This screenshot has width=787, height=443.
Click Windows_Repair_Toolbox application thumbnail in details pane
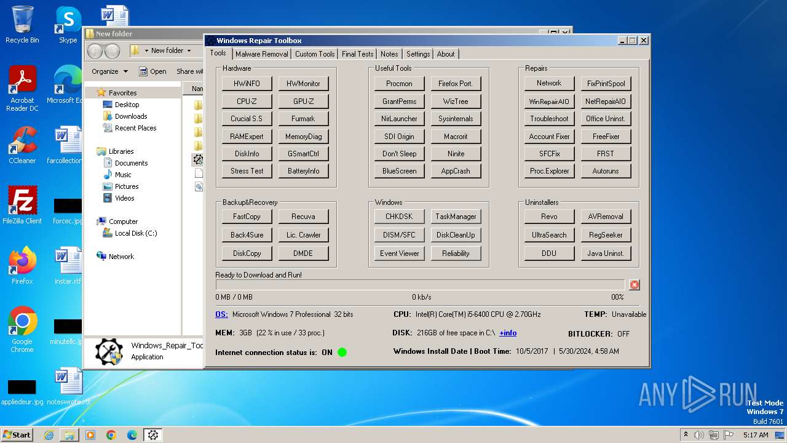109,351
